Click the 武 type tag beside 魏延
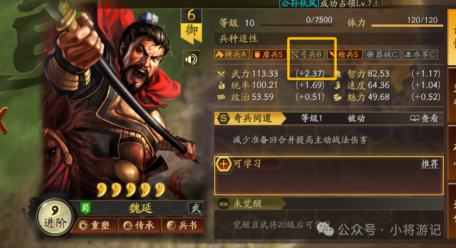This screenshot has height=248, width=456. (195, 208)
